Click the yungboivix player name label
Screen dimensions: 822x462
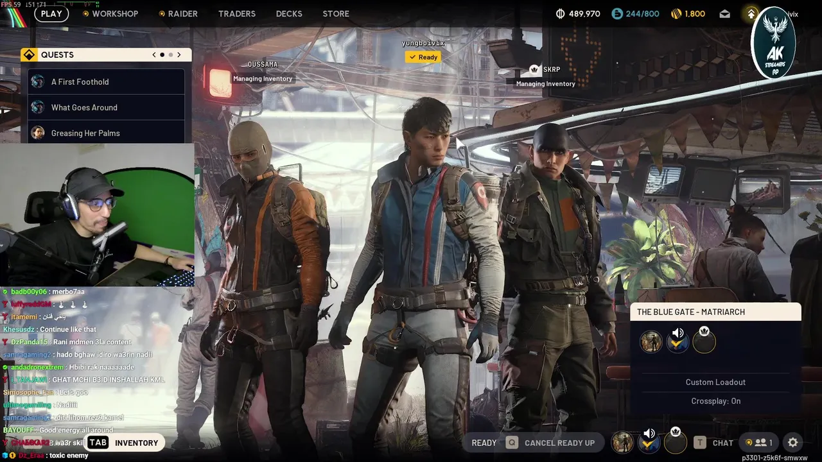coord(423,43)
